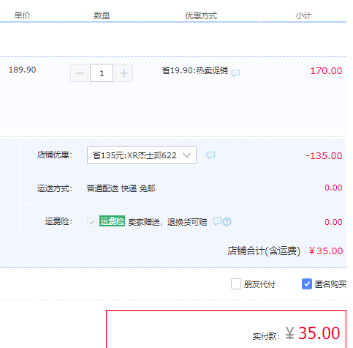This screenshot has height=348, width=353.
Task: Click the quantity input field showing 1
Action: [x=102, y=73]
